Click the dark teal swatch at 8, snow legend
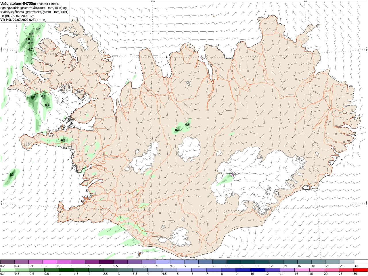This screenshot has width=368, height=276. point(233,262)
